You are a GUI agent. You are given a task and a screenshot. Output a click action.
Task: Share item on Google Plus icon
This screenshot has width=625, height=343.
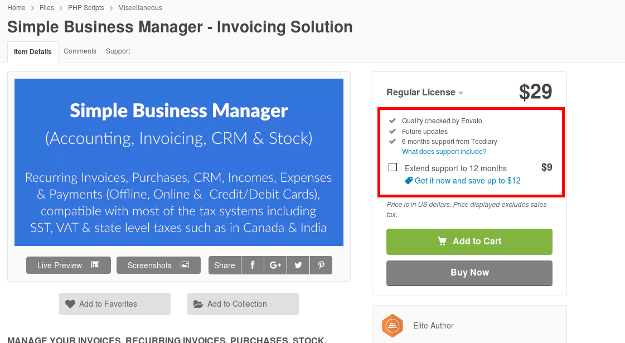point(275,265)
